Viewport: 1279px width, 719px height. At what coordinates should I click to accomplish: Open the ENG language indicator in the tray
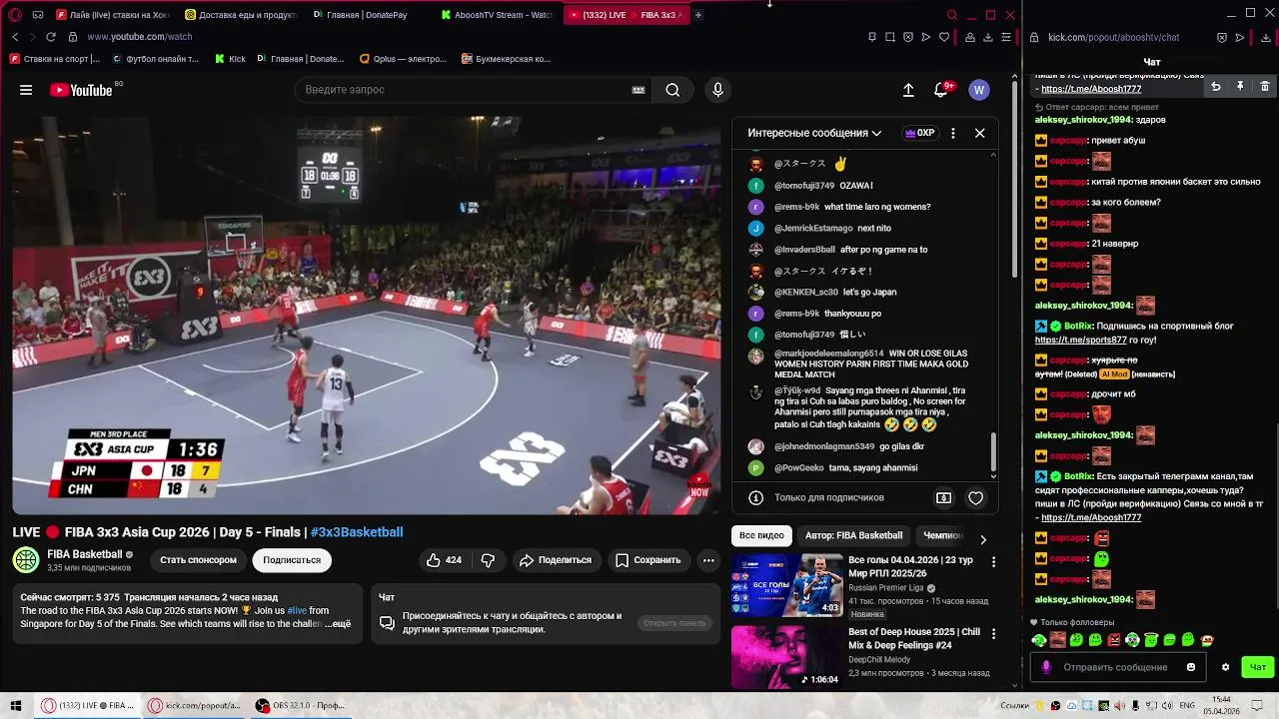(x=1187, y=706)
